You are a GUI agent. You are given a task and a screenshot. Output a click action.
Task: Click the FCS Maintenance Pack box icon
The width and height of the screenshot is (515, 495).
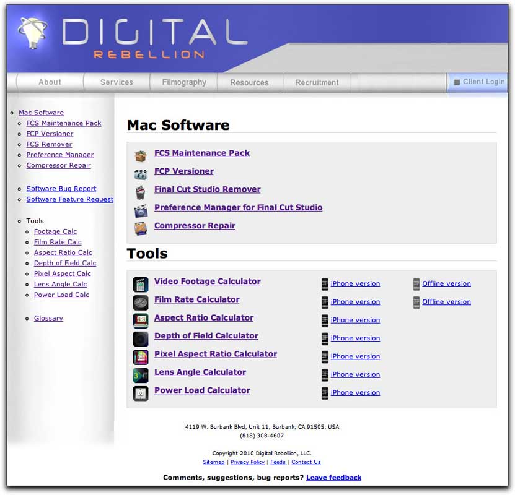pyautogui.click(x=141, y=156)
